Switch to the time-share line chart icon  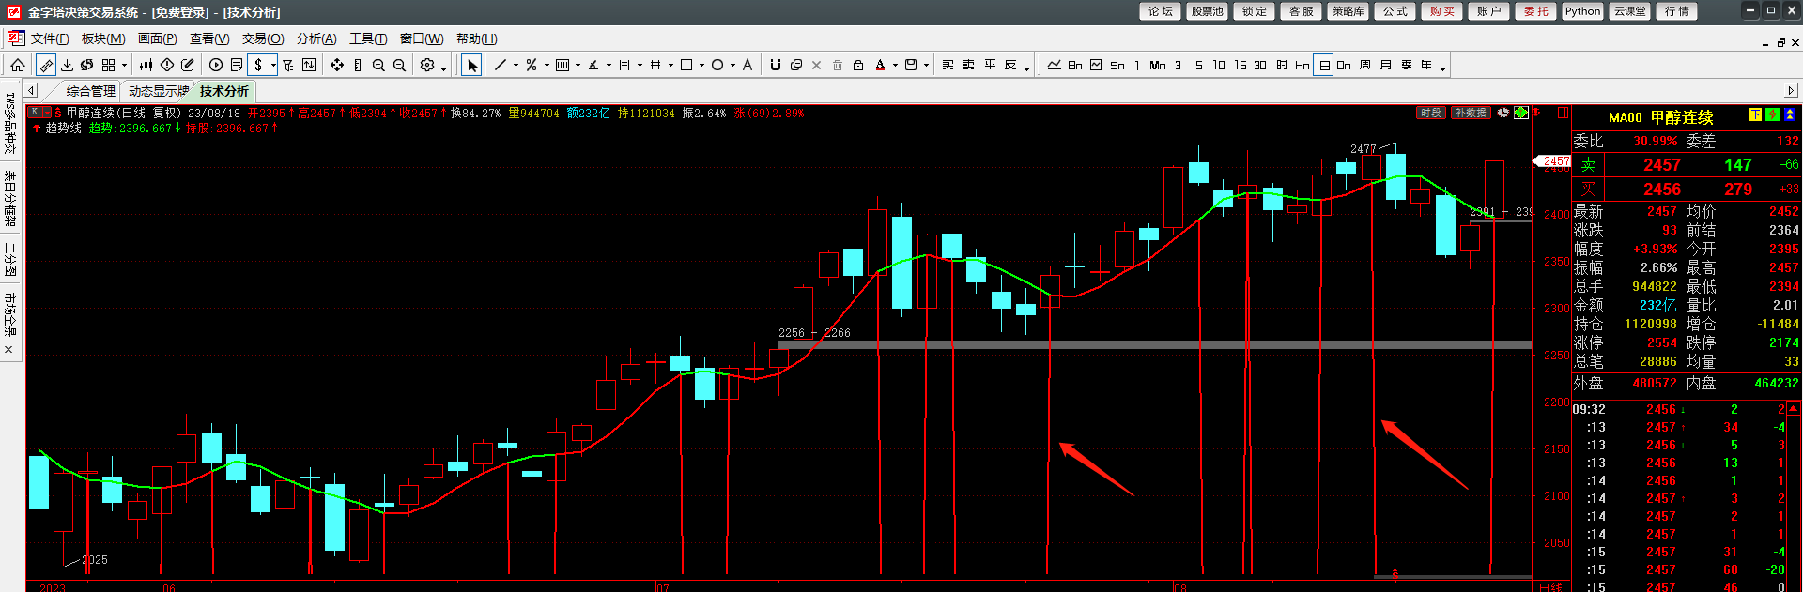coord(1055,65)
